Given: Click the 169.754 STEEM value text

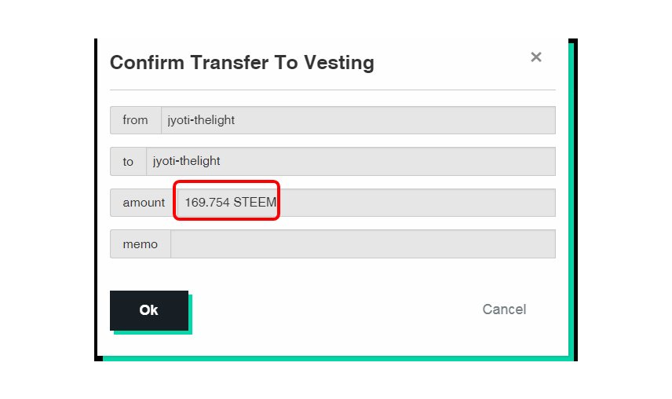Looking at the screenshot, I should point(230,203).
